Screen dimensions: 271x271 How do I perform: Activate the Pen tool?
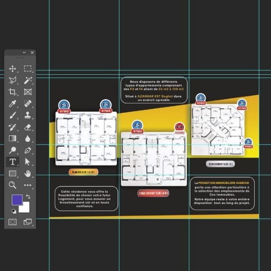(x=28, y=150)
